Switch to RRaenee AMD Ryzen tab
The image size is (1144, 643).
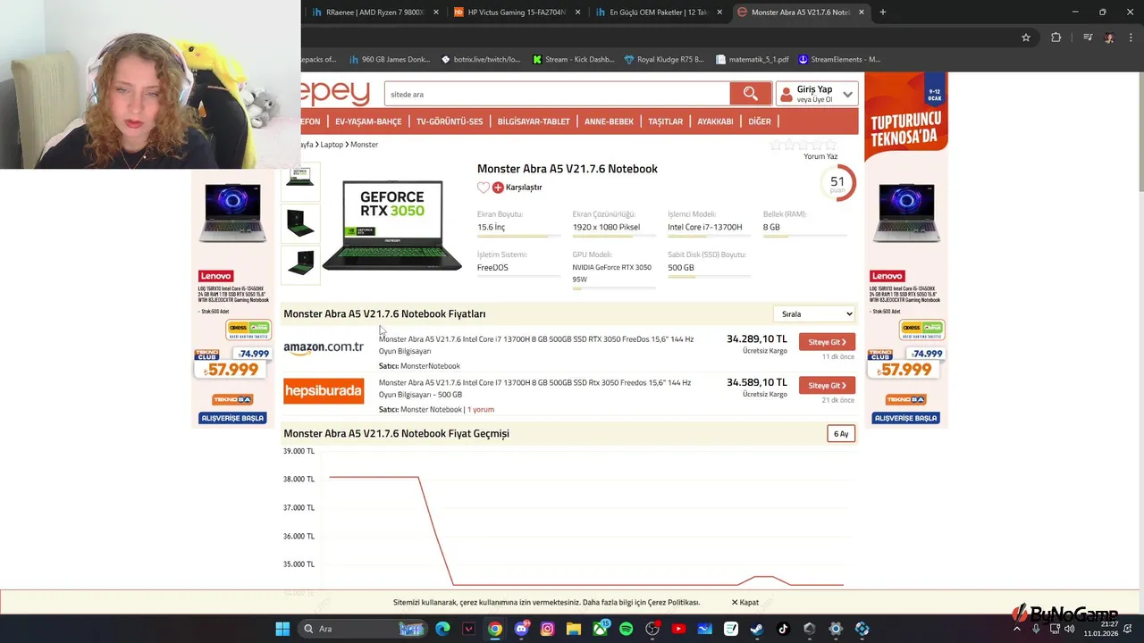[375, 13]
